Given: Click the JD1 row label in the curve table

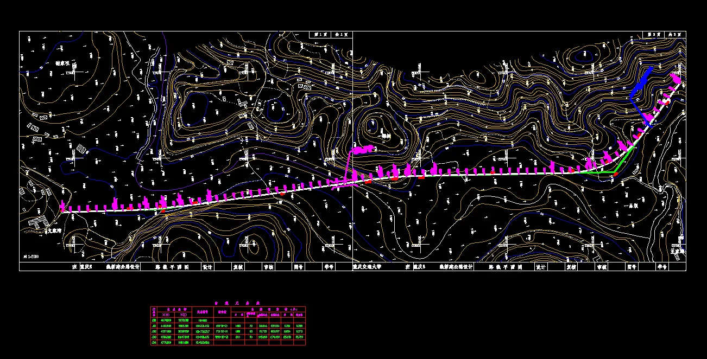Looking at the screenshot, I should [x=154, y=326].
